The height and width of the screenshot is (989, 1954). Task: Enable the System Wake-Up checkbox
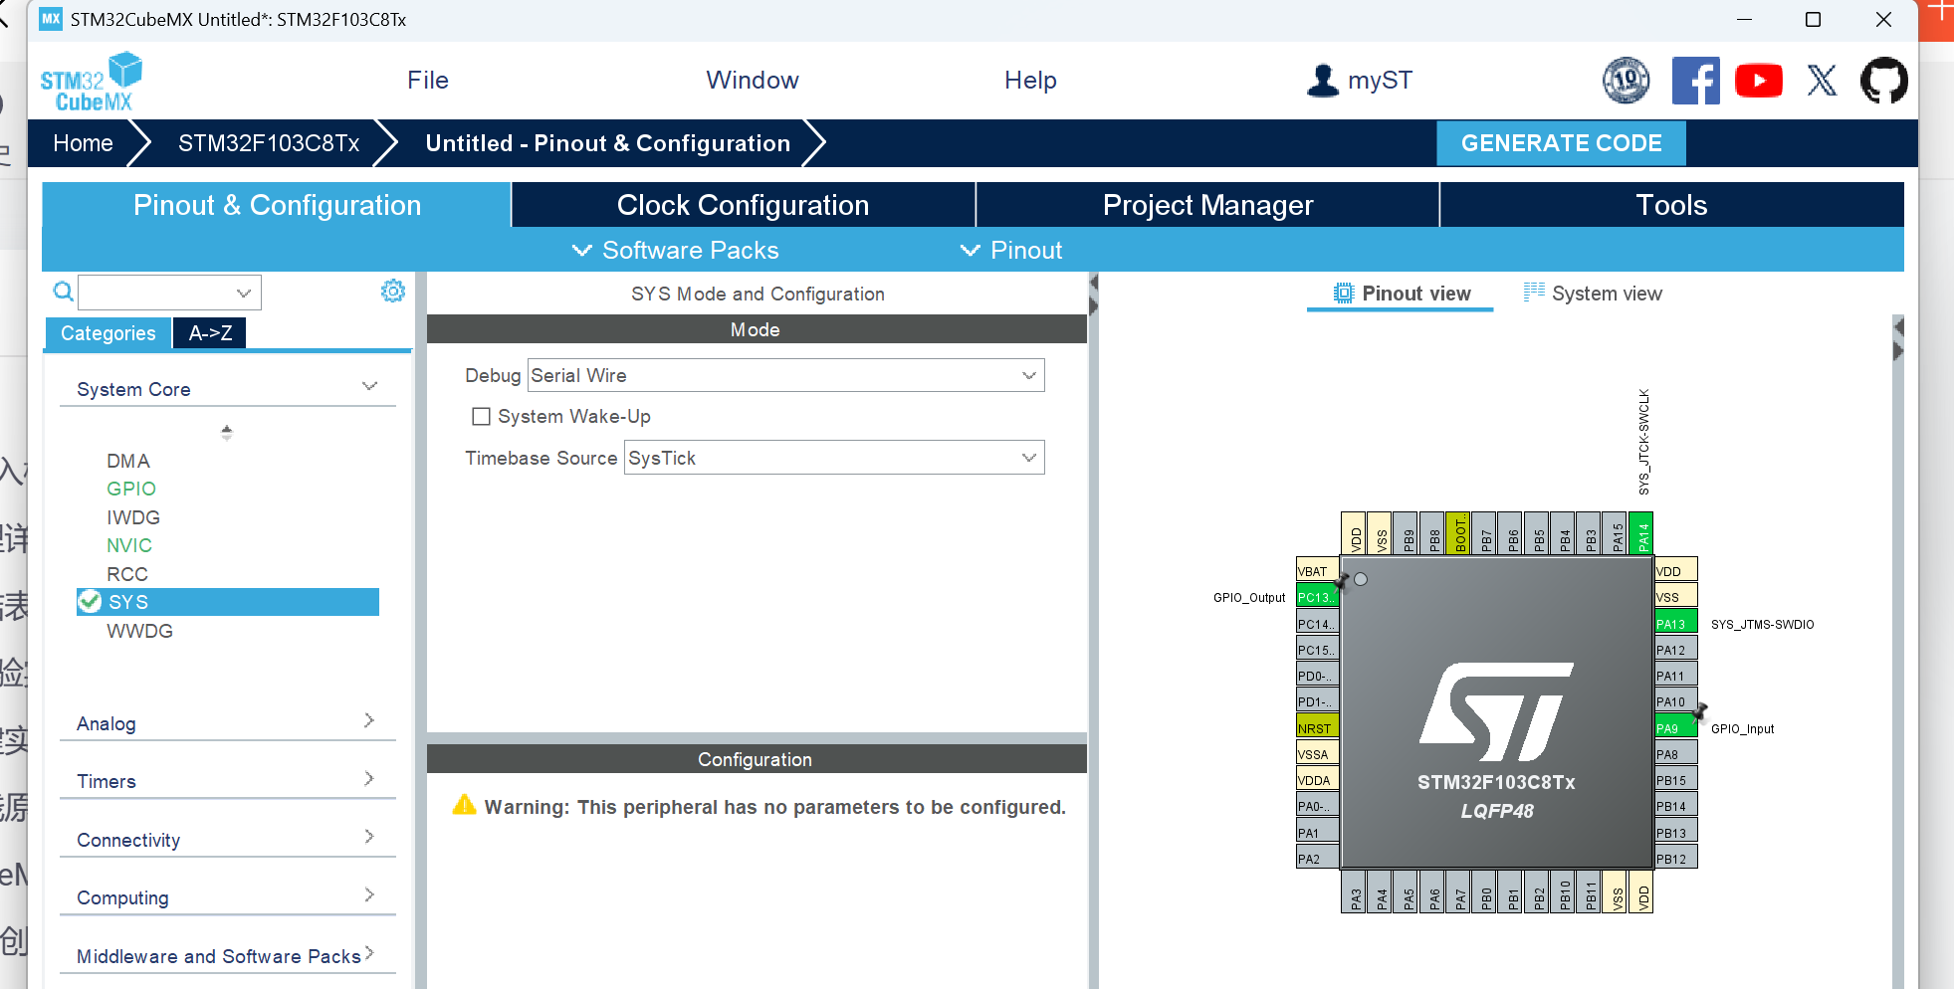pos(481,416)
